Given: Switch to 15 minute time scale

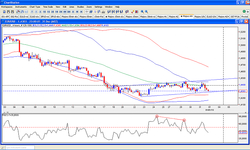Looking at the screenshot, I should (x=48, y=12).
